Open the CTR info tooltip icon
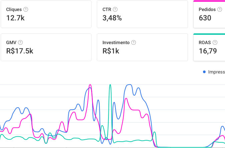Image resolution: width=225 pixels, height=148 pixels. 115,9
